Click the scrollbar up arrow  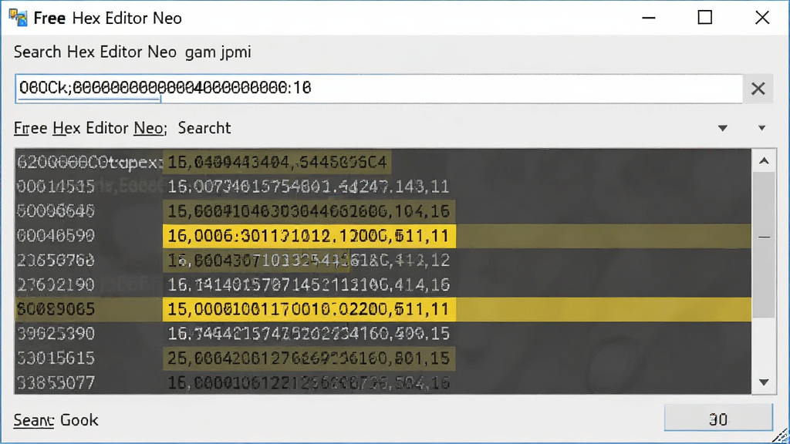coord(764,160)
